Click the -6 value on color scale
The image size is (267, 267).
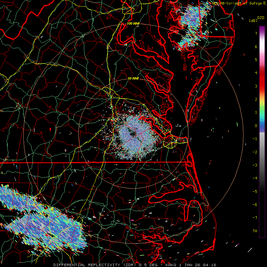pyautogui.click(x=255, y=205)
